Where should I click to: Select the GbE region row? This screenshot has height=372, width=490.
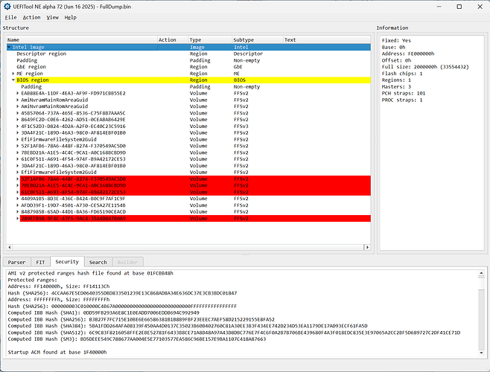188,67
